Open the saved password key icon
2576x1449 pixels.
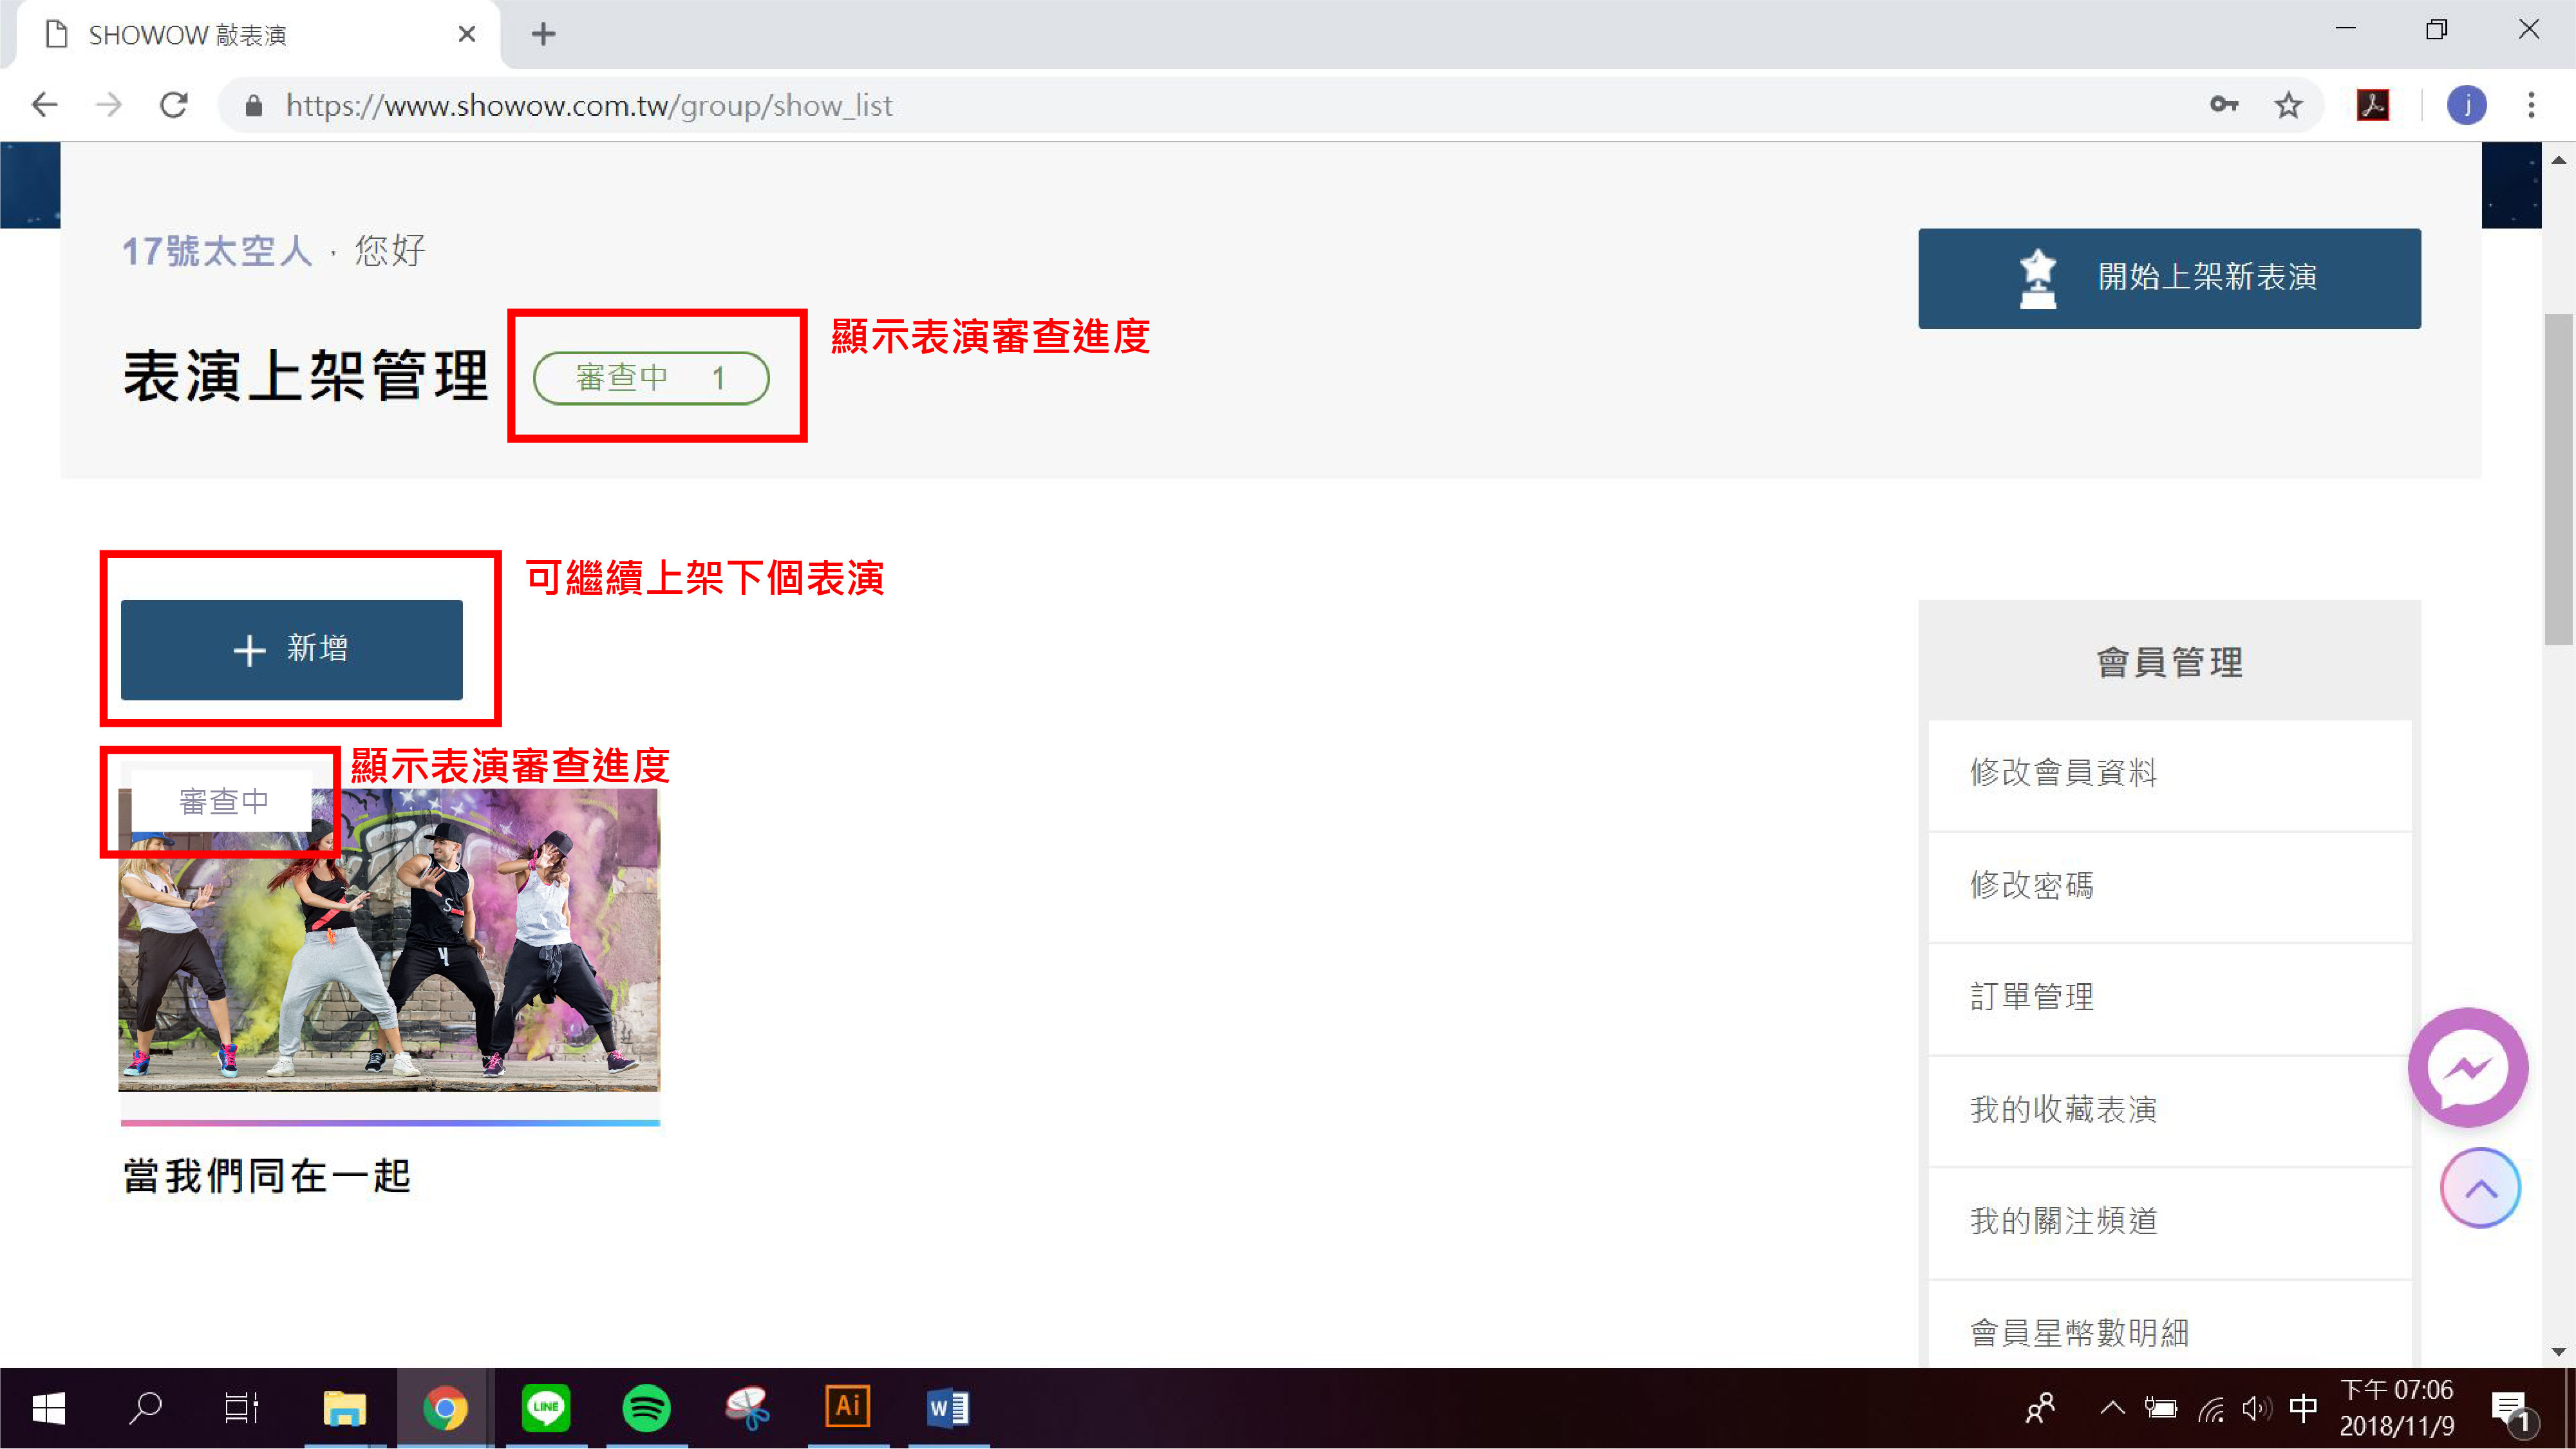[2223, 105]
